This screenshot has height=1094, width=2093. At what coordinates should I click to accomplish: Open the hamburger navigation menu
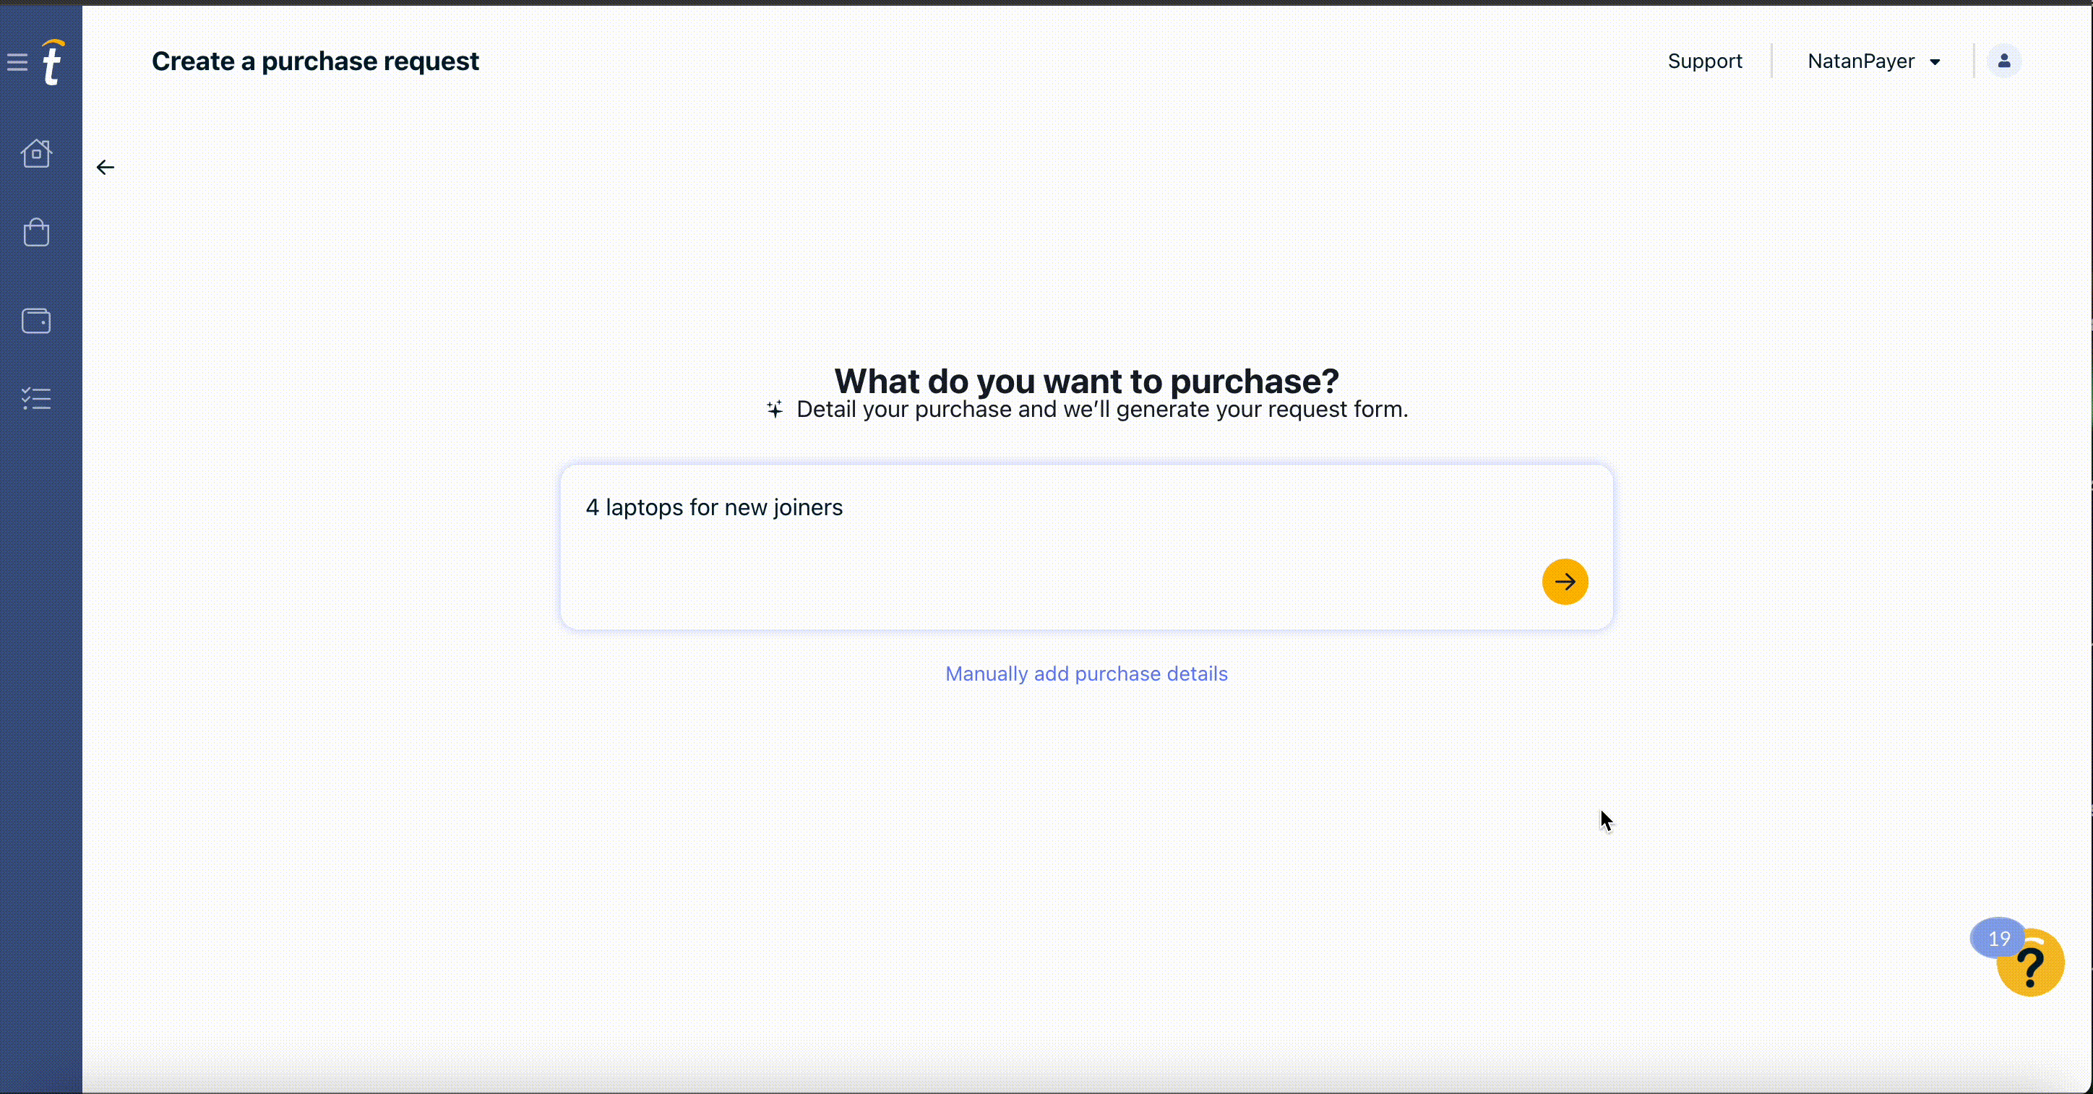pos(17,61)
